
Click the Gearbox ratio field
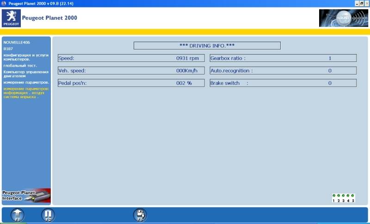pyautogui.click(x=283, y=58)
